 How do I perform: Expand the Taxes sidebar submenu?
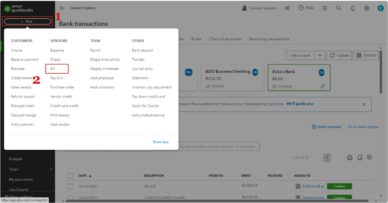[x=51, y=169]
